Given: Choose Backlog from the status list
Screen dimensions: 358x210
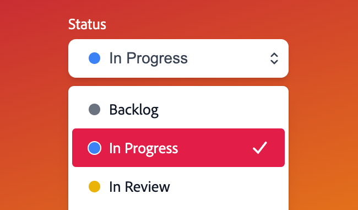Looking at the screenshot, I should pos(178,109).
